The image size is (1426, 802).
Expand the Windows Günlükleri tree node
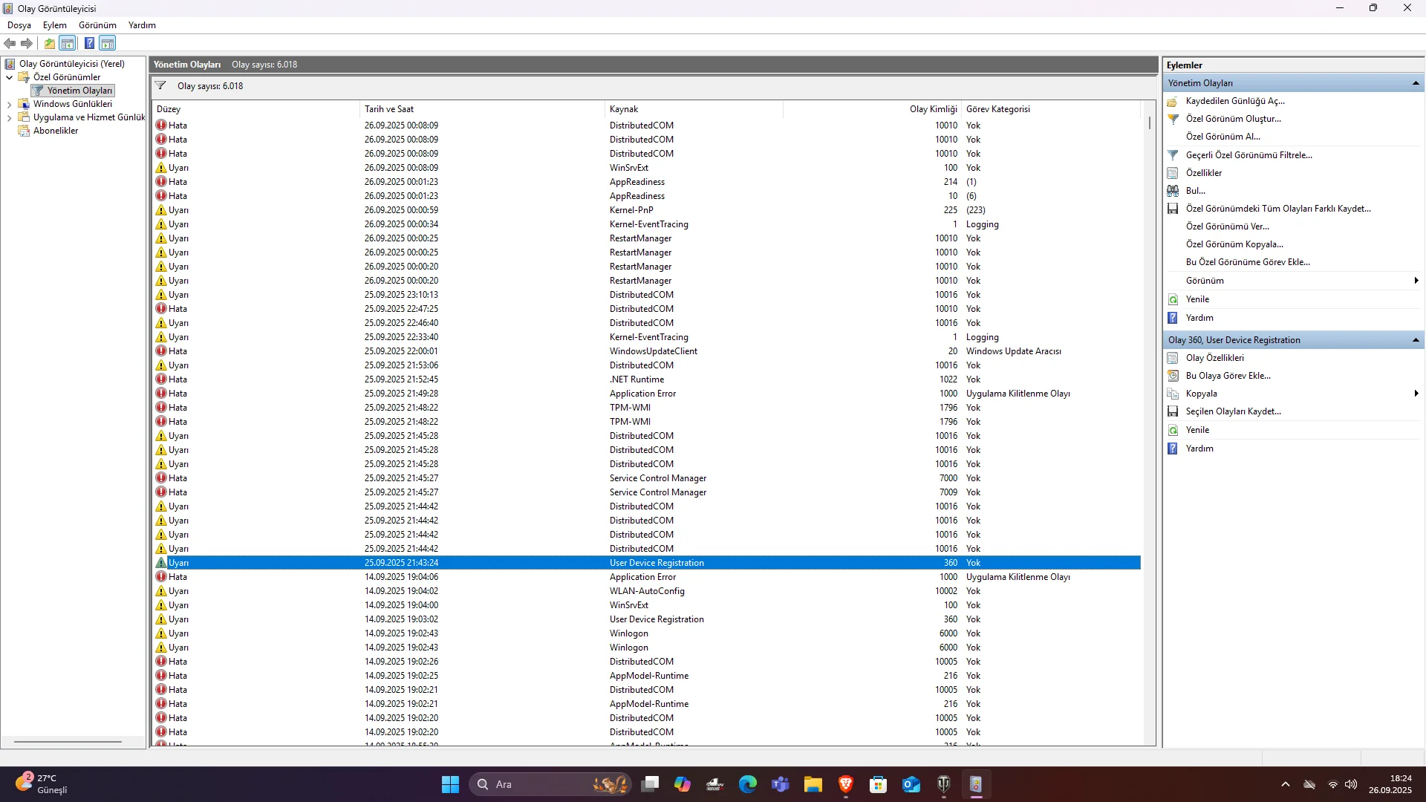[9, 105]
